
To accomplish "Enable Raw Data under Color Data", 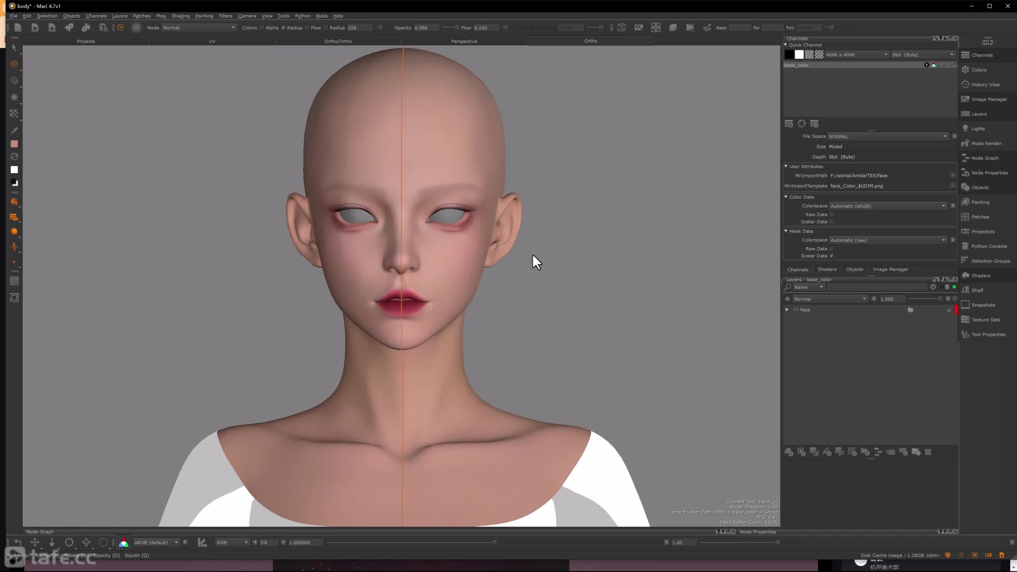I will click(x=831, y=214).
